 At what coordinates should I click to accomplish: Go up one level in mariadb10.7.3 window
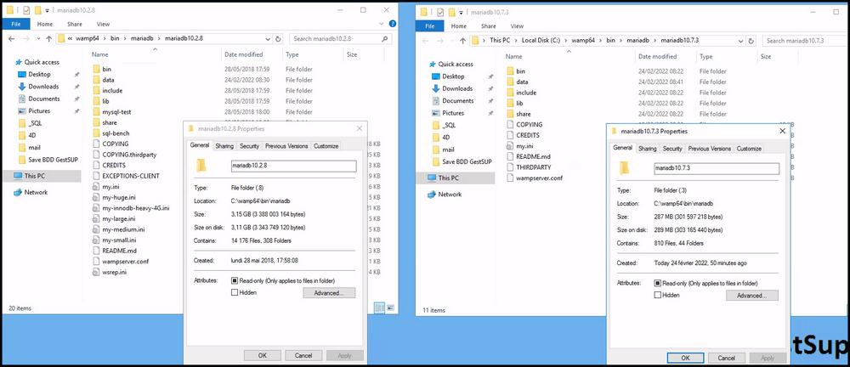(462, 41)
